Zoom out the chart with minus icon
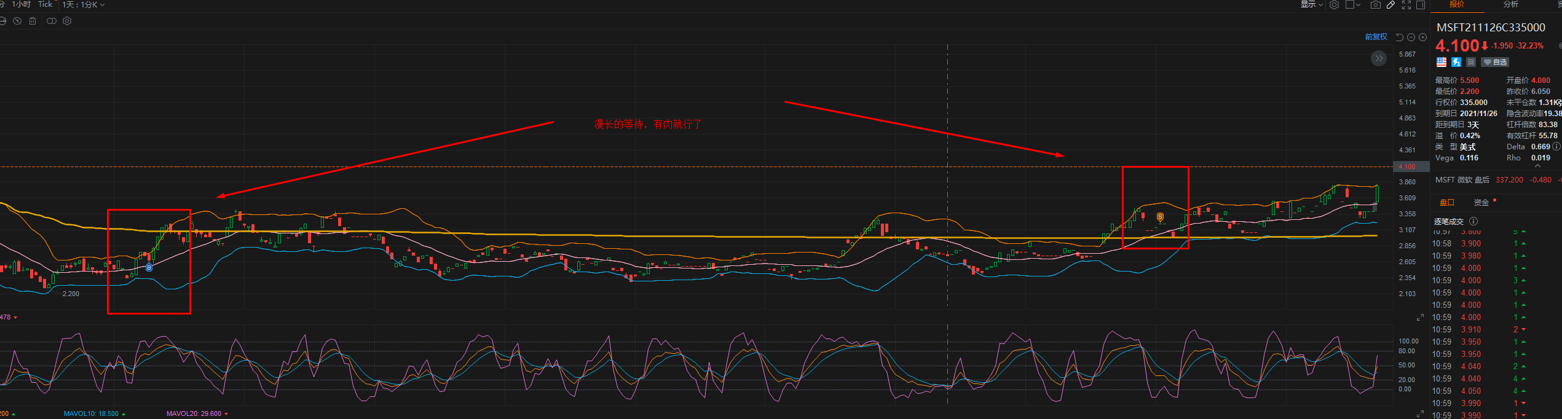1562x419 pixels. (x=1411, y=37)
